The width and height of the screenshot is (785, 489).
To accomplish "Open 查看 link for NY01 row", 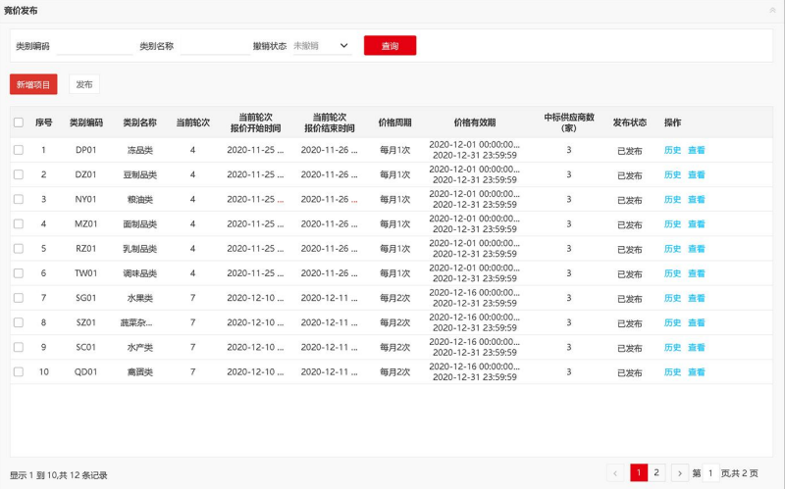I will point(697,200).
